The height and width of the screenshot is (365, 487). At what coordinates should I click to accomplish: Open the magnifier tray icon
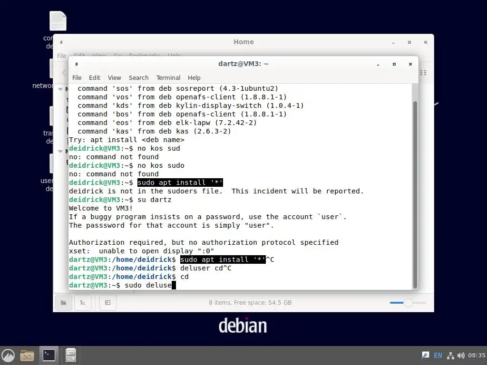coord(425,355)
